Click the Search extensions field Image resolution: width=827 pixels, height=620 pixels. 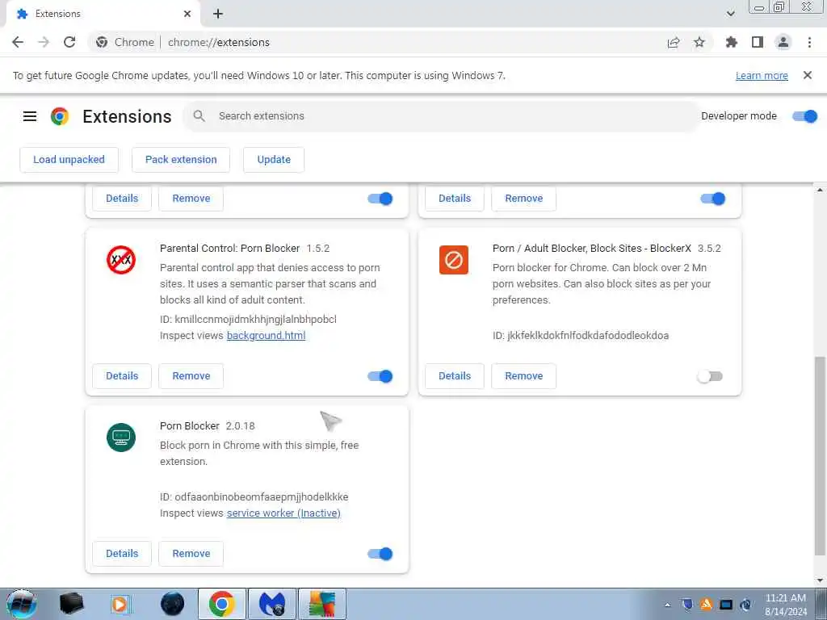(x=440, y=116)
